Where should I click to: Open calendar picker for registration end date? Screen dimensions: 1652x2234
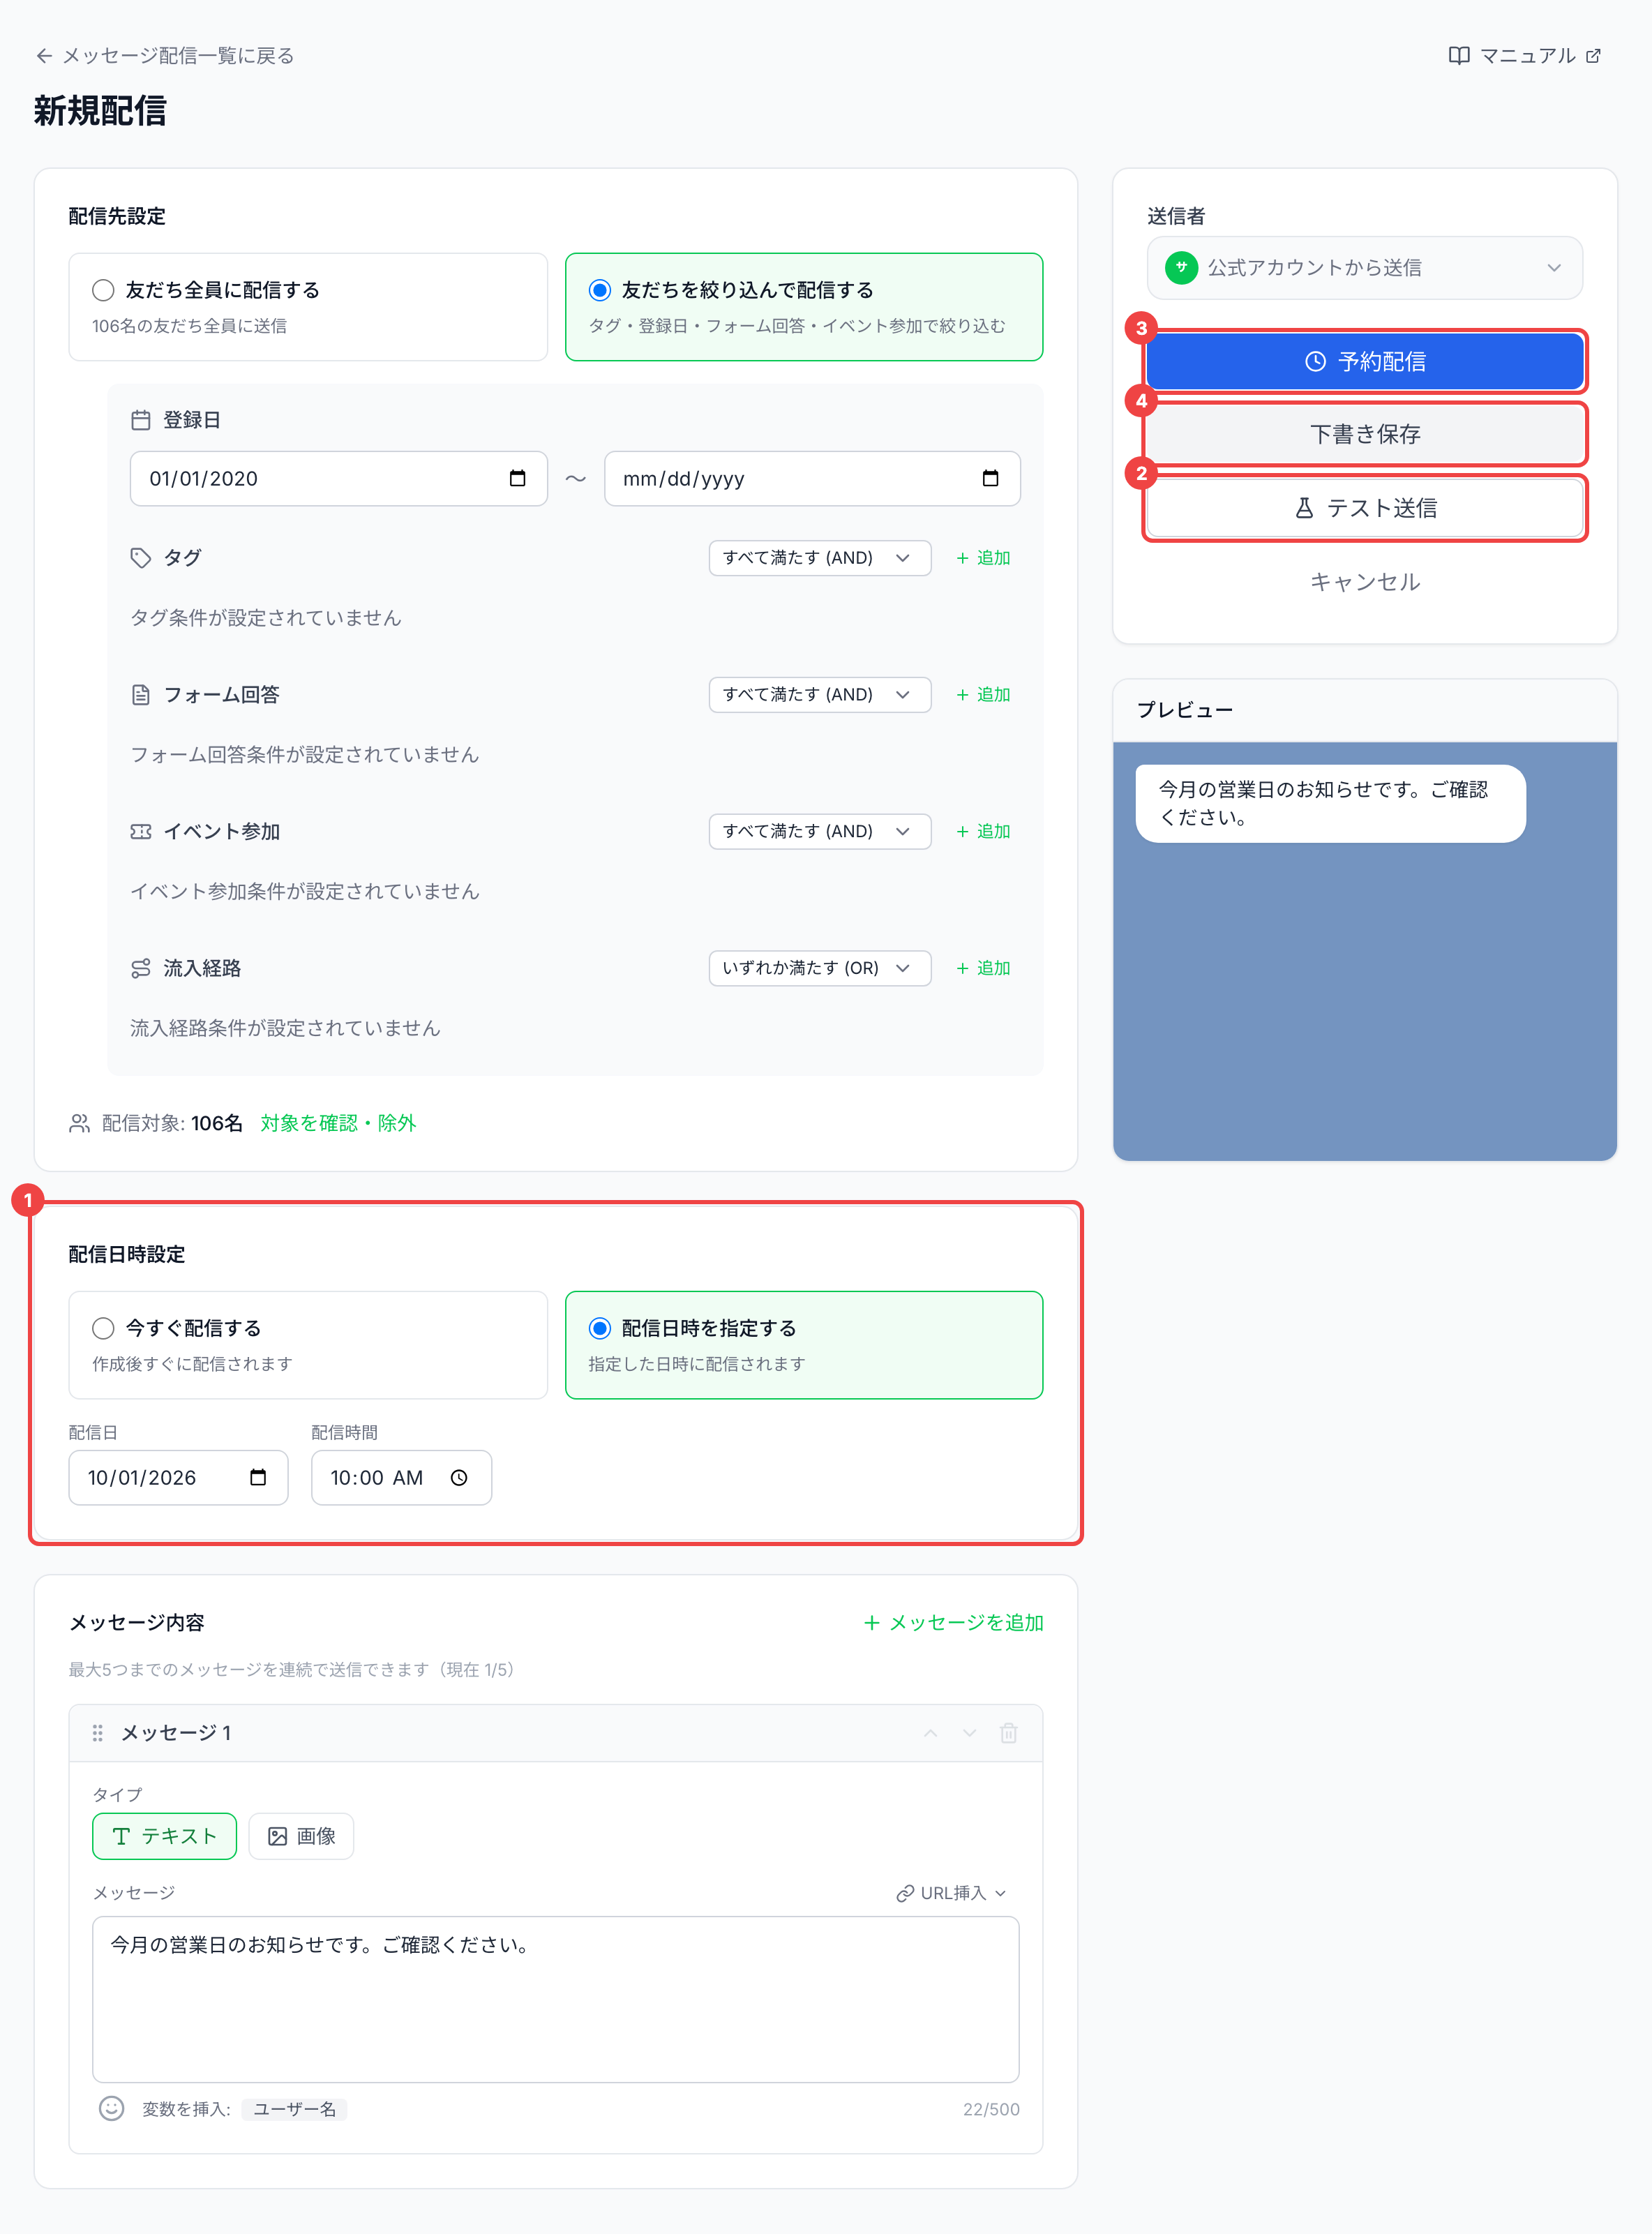click(x=990, y=478)
